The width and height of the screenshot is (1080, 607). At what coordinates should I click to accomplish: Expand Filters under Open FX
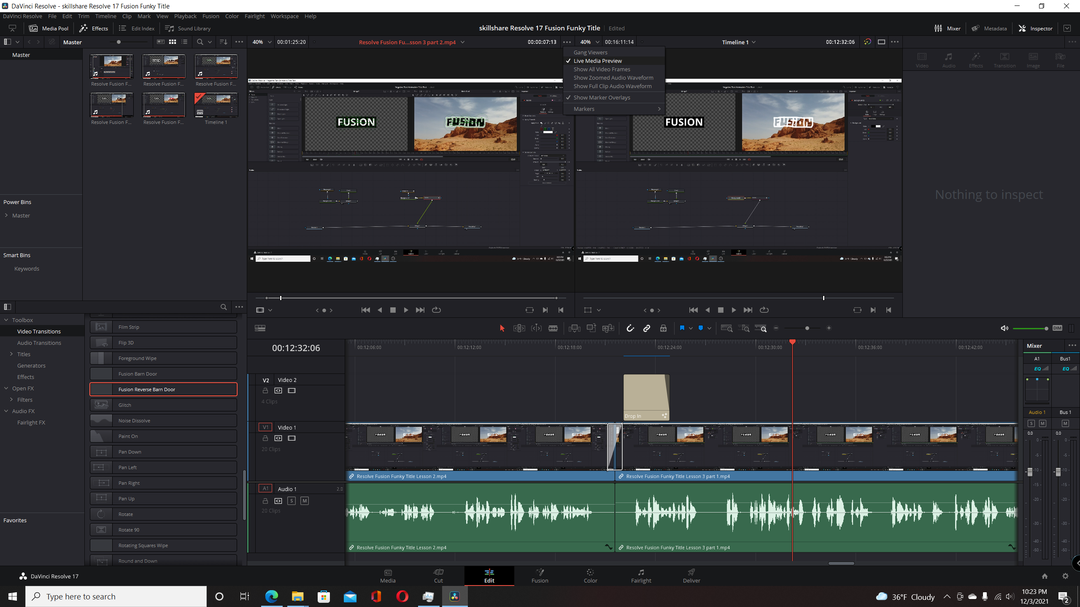pos(11,400)
